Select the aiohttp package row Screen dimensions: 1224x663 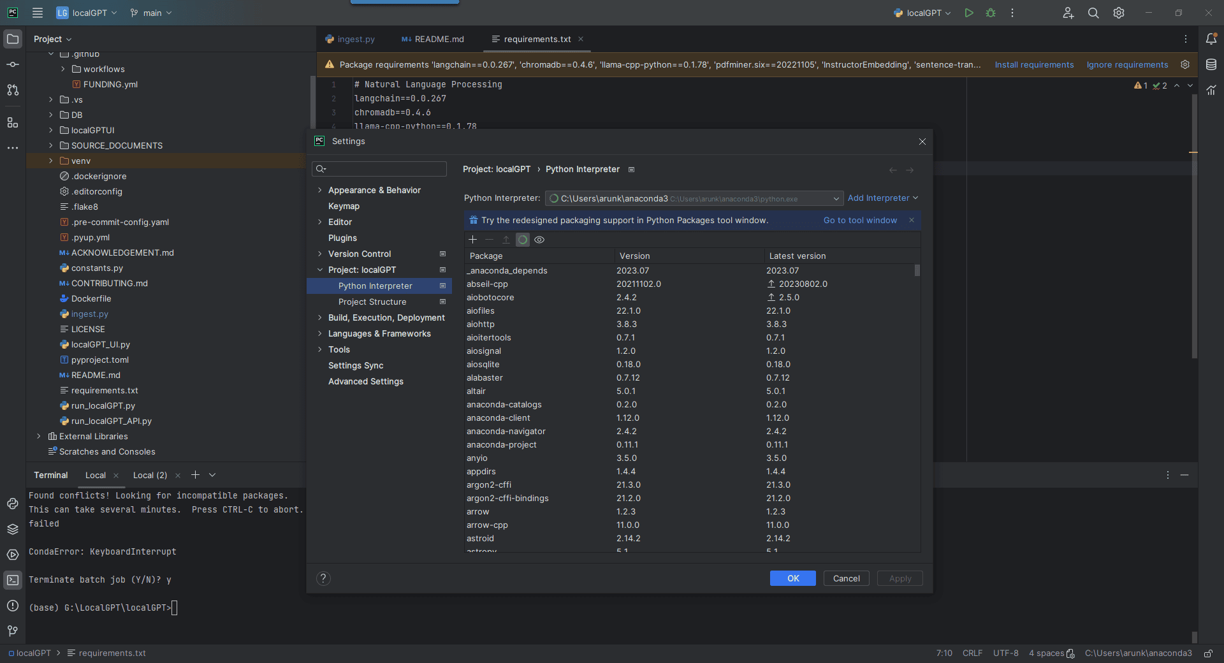click(690, 324)
